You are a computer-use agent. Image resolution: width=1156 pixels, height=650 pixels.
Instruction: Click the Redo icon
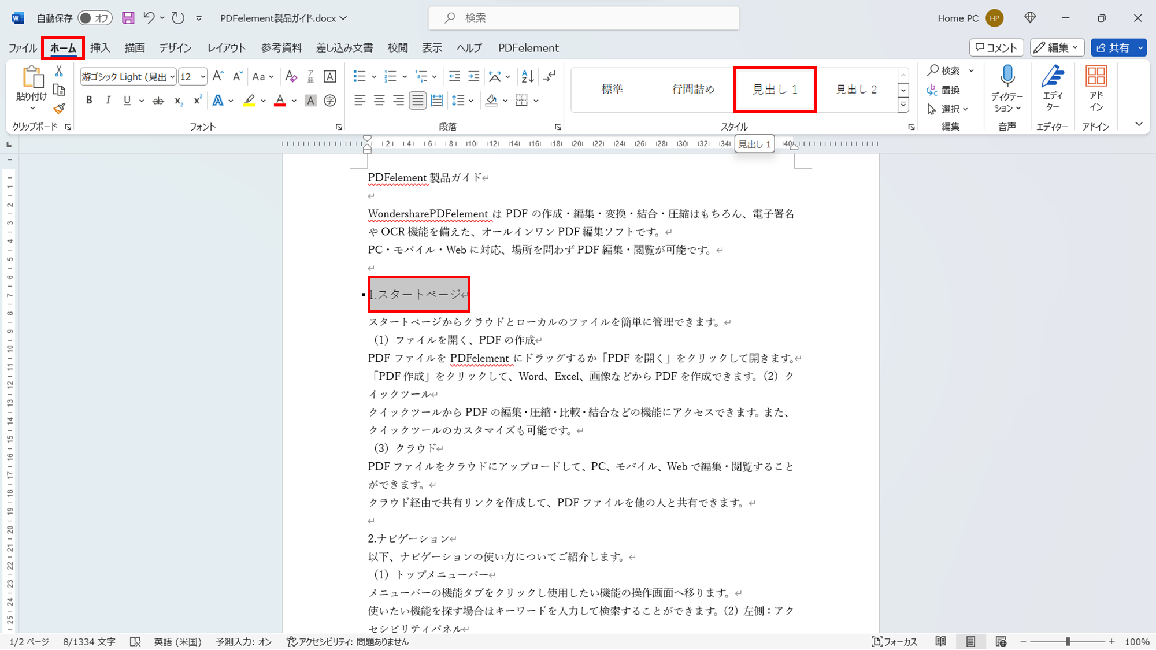click(178, 18)
